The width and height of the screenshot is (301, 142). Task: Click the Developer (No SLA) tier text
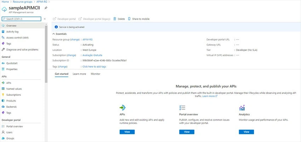(x=247, y=50)
